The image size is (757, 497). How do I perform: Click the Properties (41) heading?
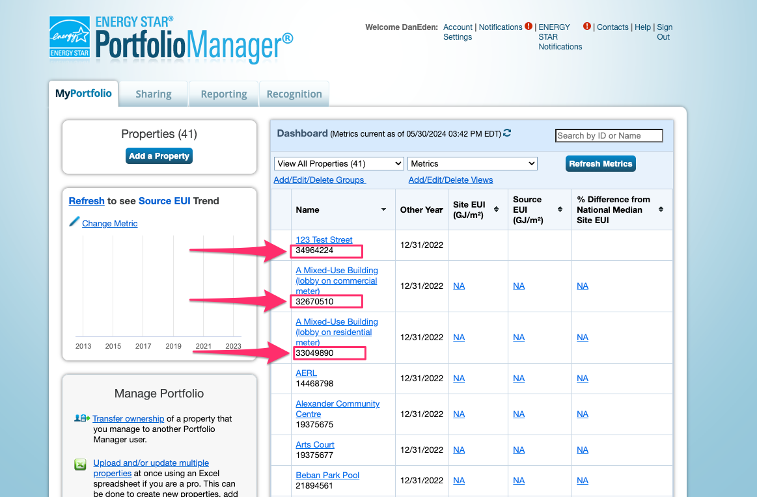(159, 134)
